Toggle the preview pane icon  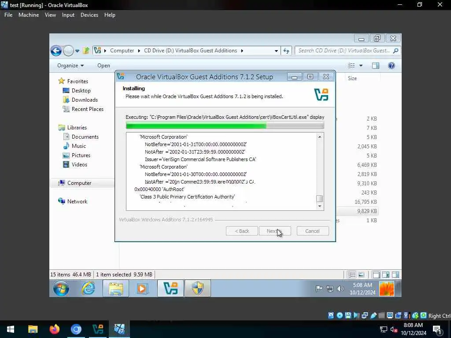point(376,66)
